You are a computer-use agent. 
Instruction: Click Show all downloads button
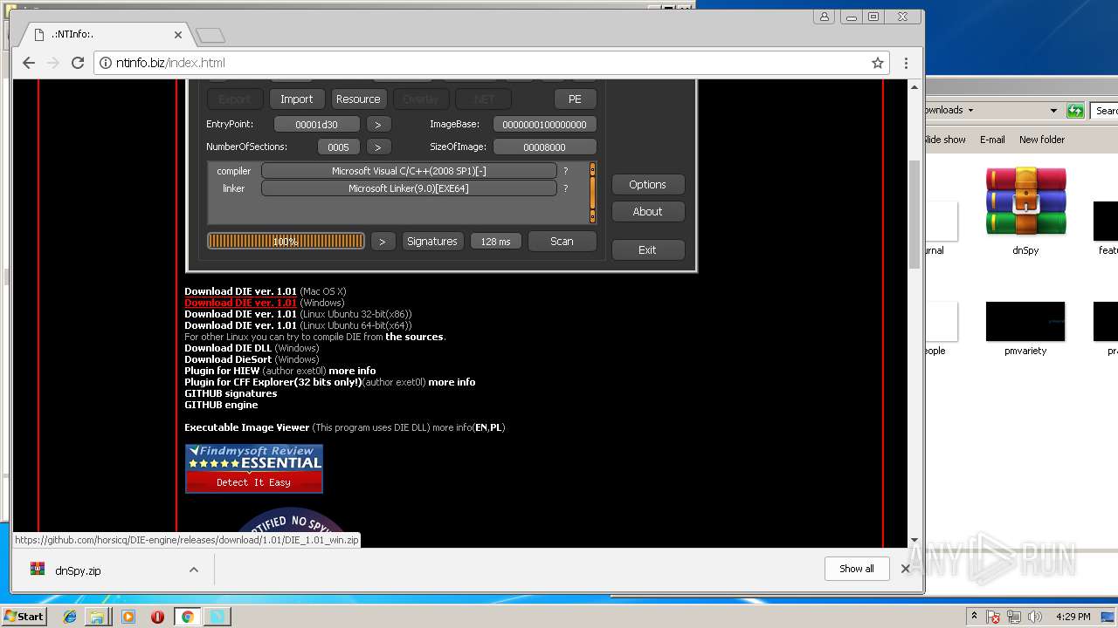pyautogui.click(x=857, y=569)
